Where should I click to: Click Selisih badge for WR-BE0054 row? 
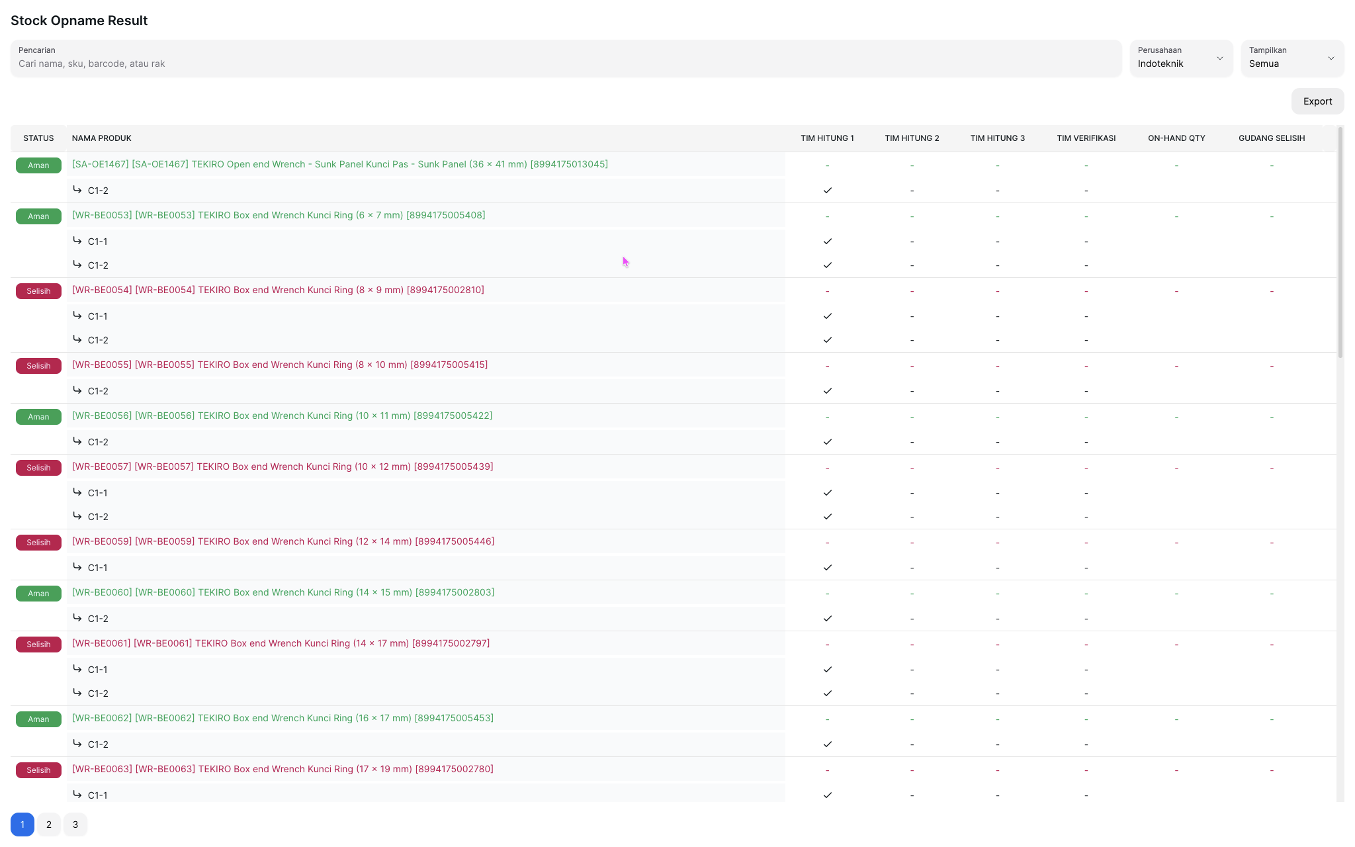[38, 291]
